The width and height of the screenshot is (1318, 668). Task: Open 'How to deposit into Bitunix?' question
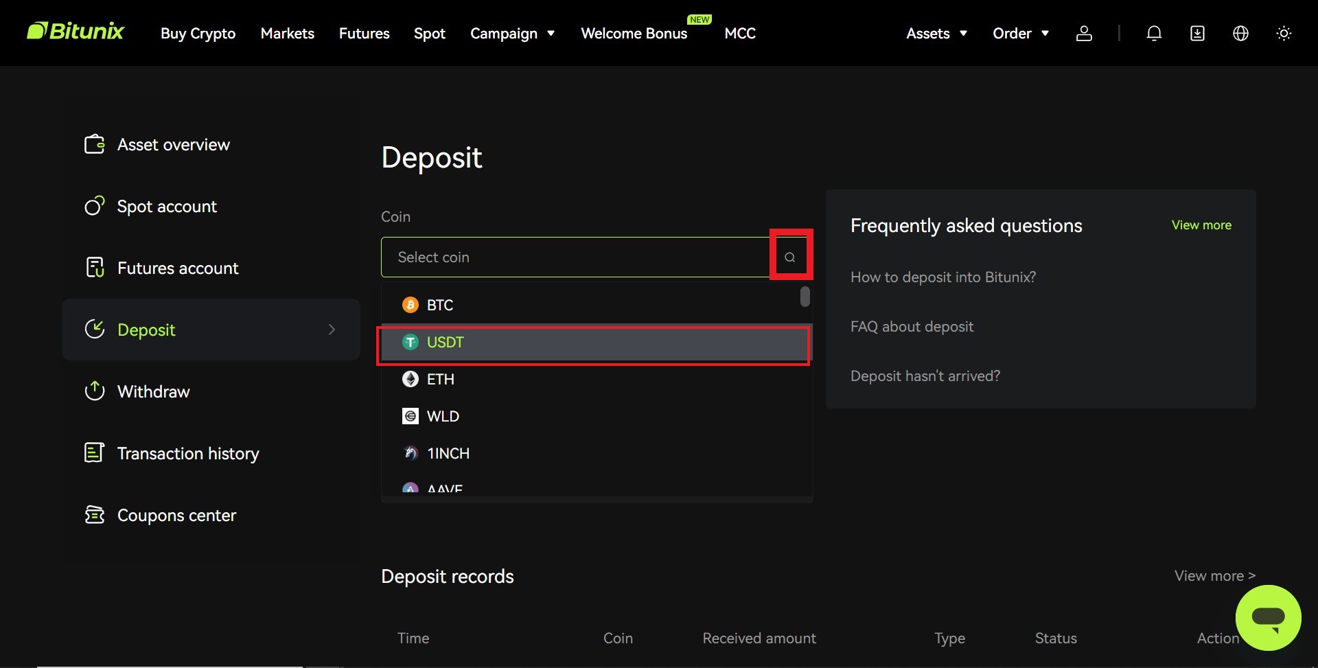[943, 277]
